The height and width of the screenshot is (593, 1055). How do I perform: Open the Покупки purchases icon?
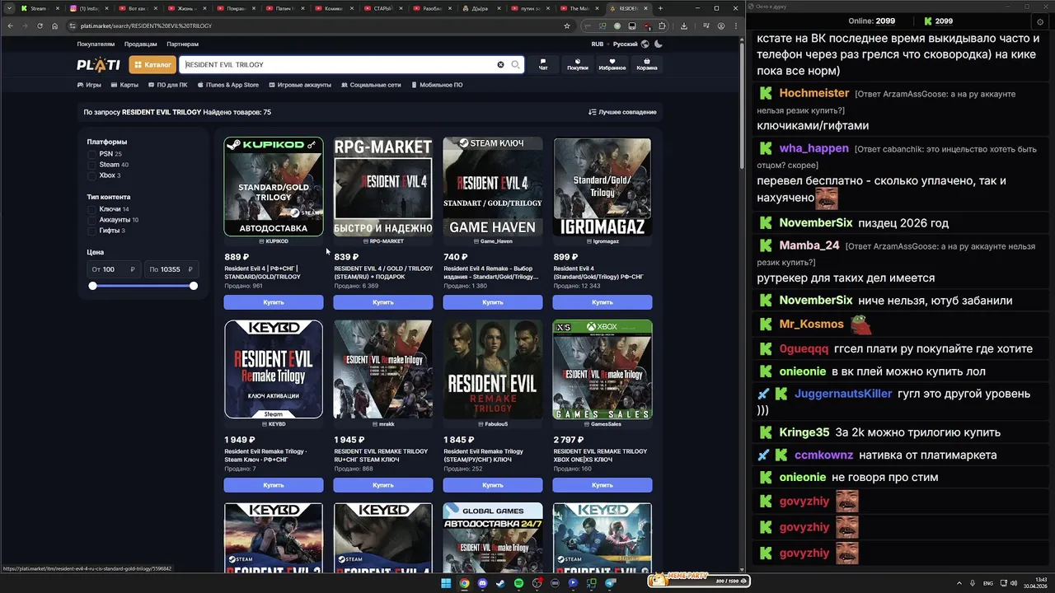point(578,63)
